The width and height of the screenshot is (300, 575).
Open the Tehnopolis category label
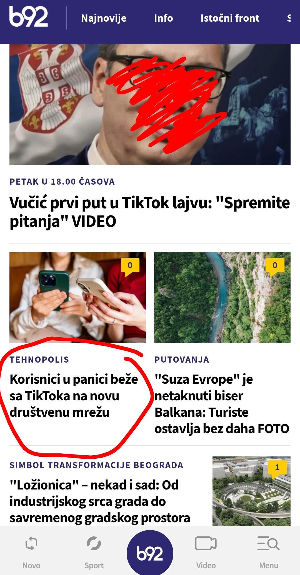[x=39, y=360]
